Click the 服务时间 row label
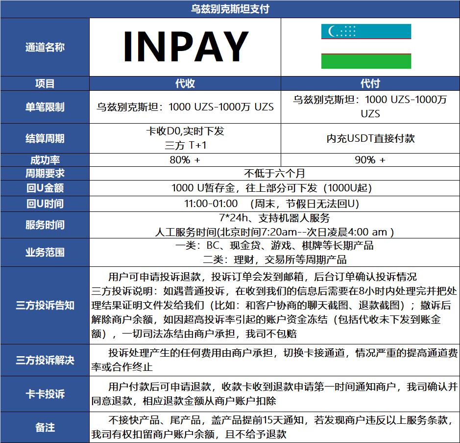460x443 pixels. (x=45, y=225)
